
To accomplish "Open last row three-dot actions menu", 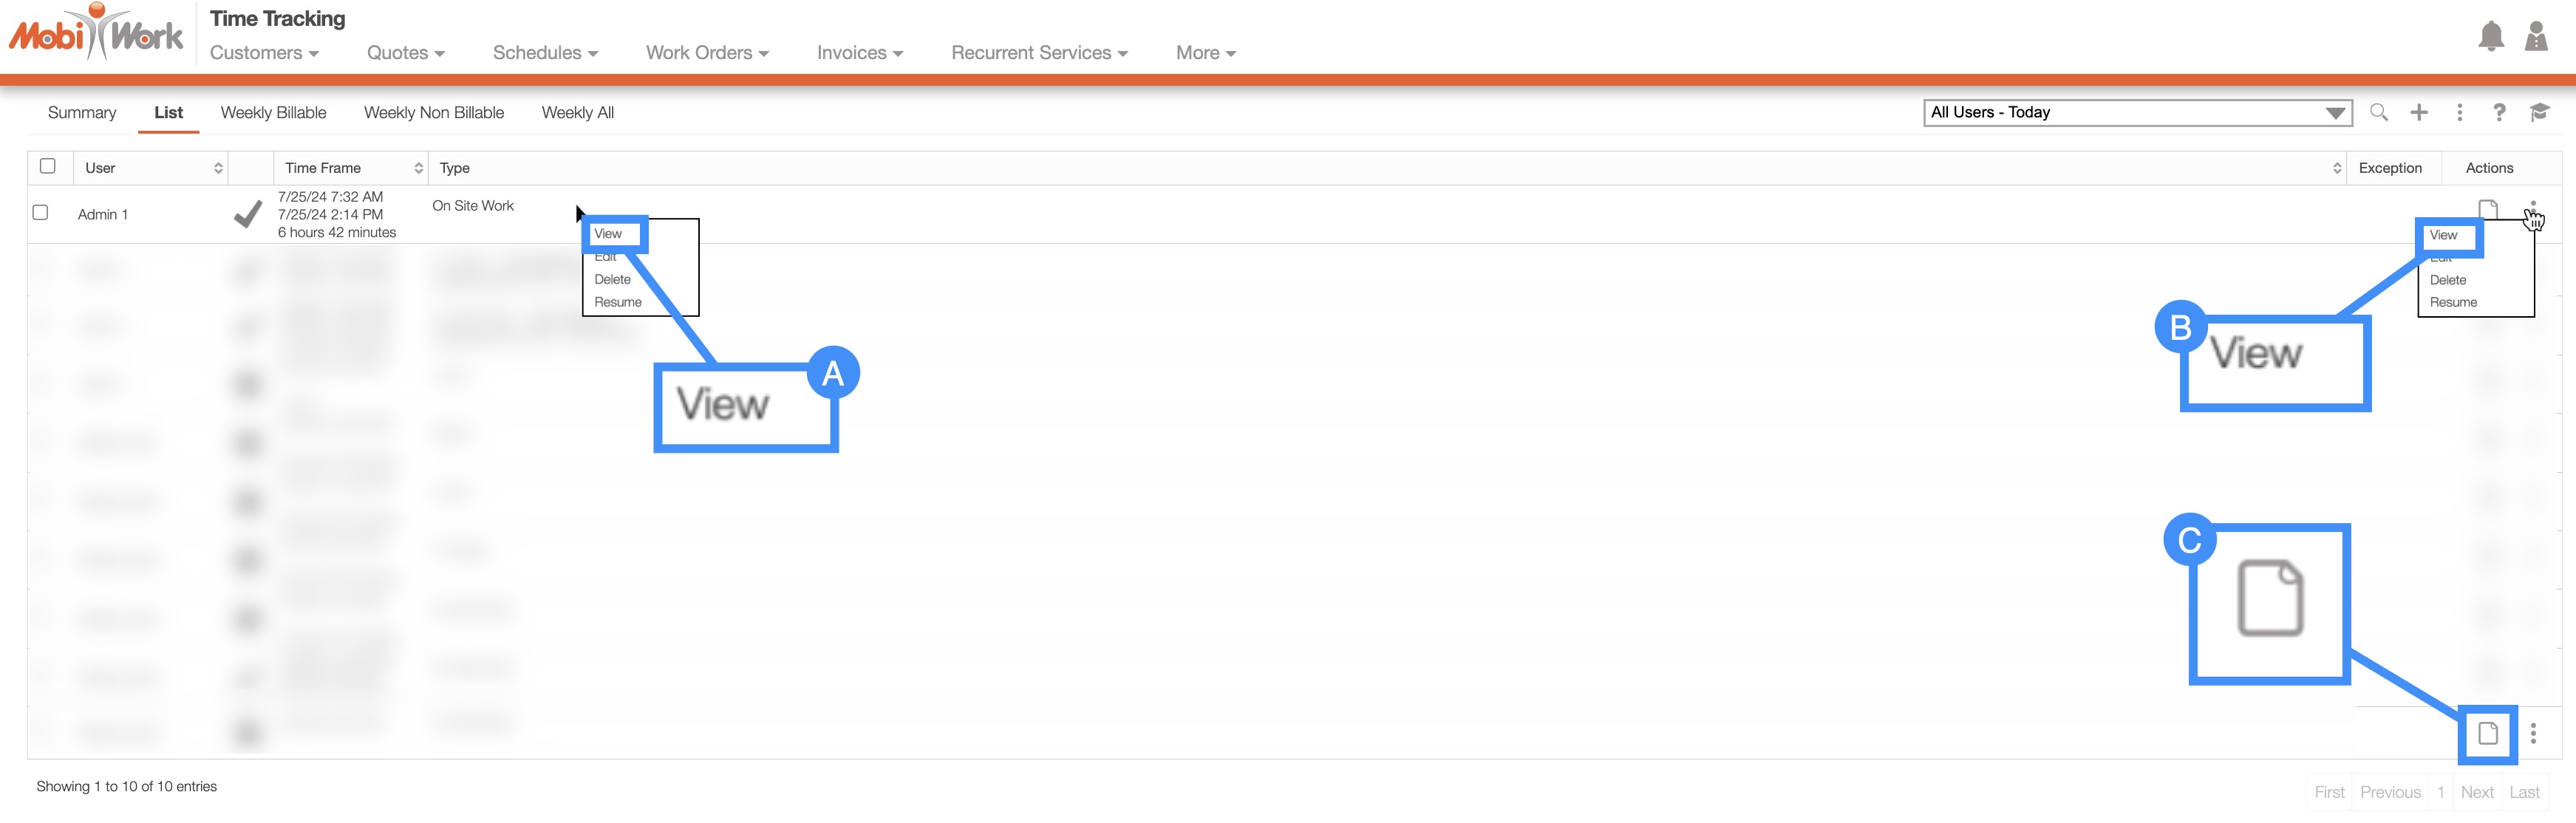I will click(x=2533, y=733).
